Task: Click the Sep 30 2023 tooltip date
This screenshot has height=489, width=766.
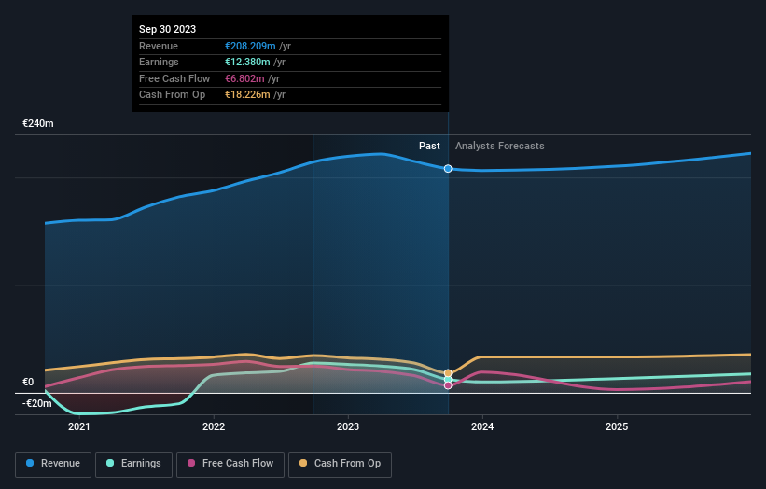Action: [168, 29]
